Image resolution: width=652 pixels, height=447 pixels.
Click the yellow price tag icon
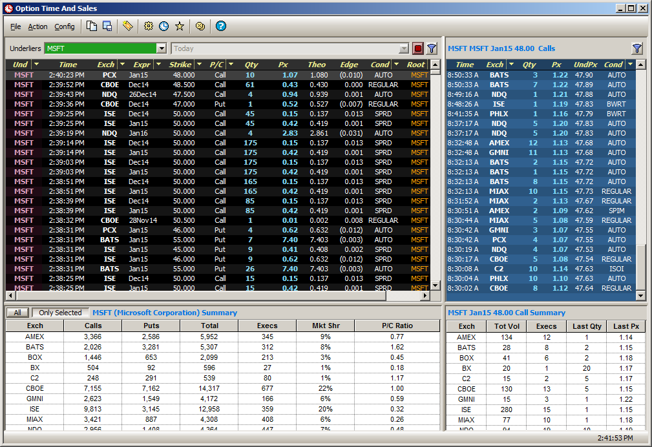pos(128,26)
